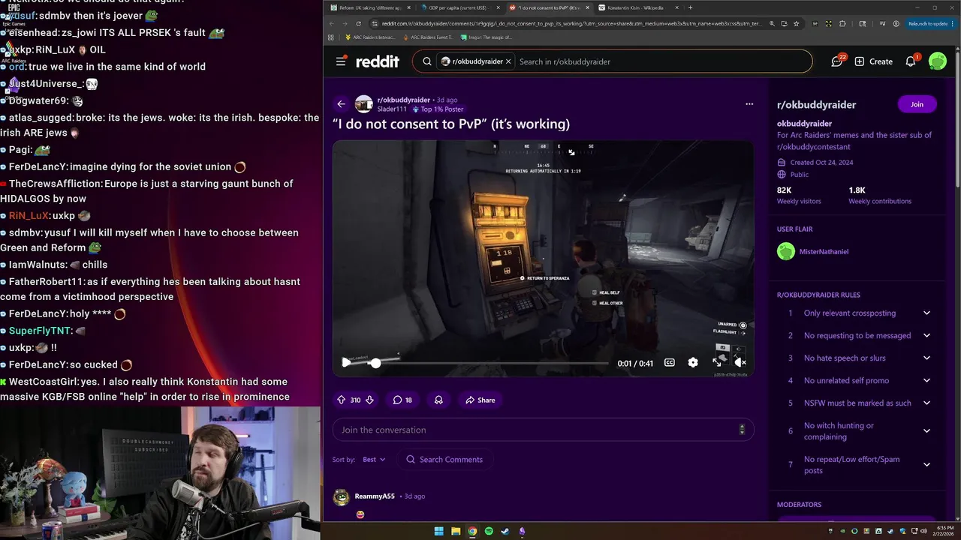Open ARC Raiders Event bookmark
The width and height of the screenshot is (961, 540).
coord(427,37)
